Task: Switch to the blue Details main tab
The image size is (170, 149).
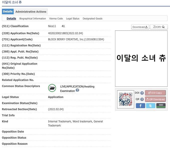Action: (x=8, y=11)
